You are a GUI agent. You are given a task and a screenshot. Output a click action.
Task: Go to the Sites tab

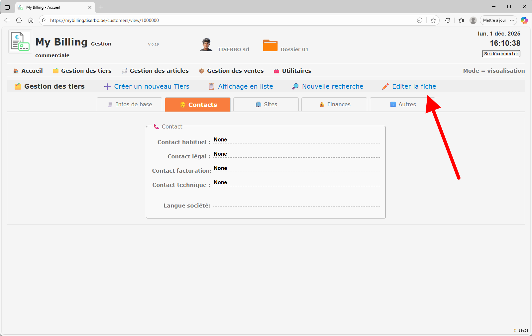tap(266, 104)
